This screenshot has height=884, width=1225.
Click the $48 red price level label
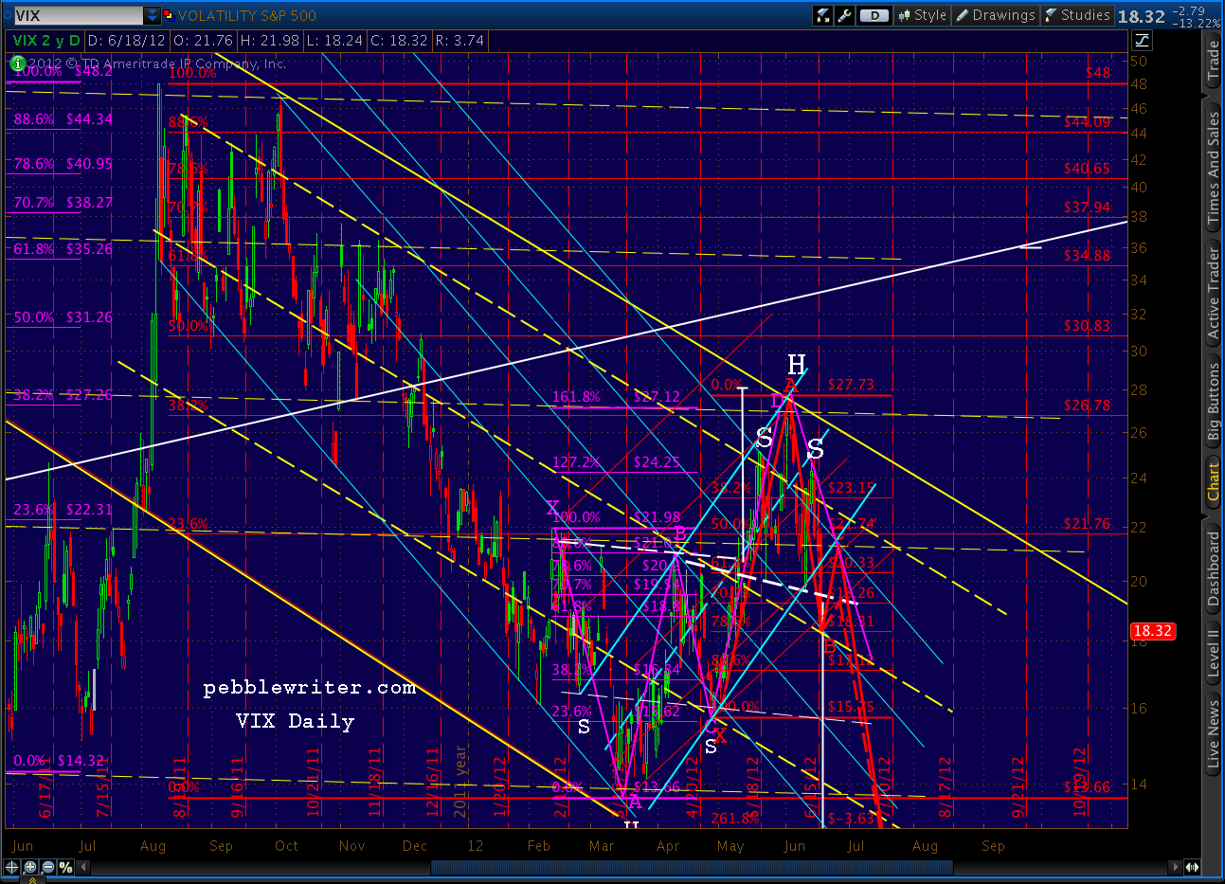(x=1098, y=73)
